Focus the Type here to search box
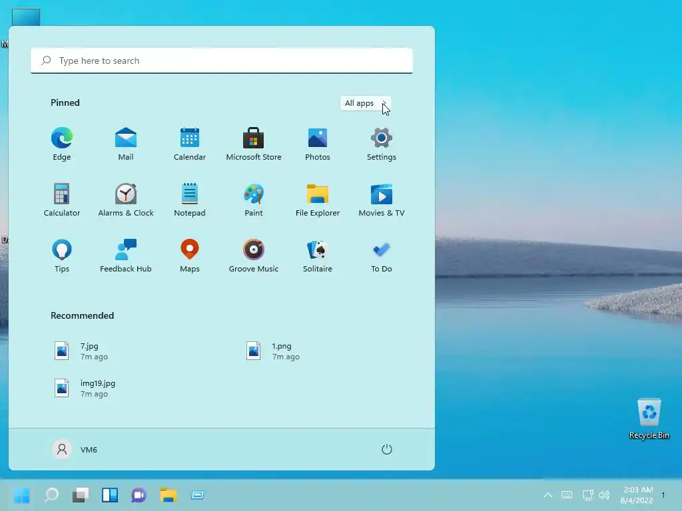 point(221,61)
